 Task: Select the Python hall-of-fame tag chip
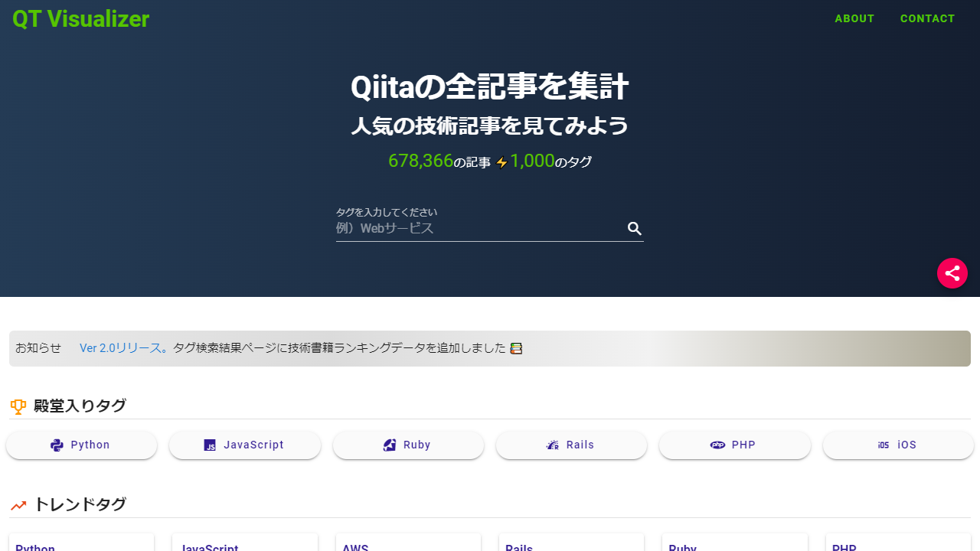click(81, 445)
